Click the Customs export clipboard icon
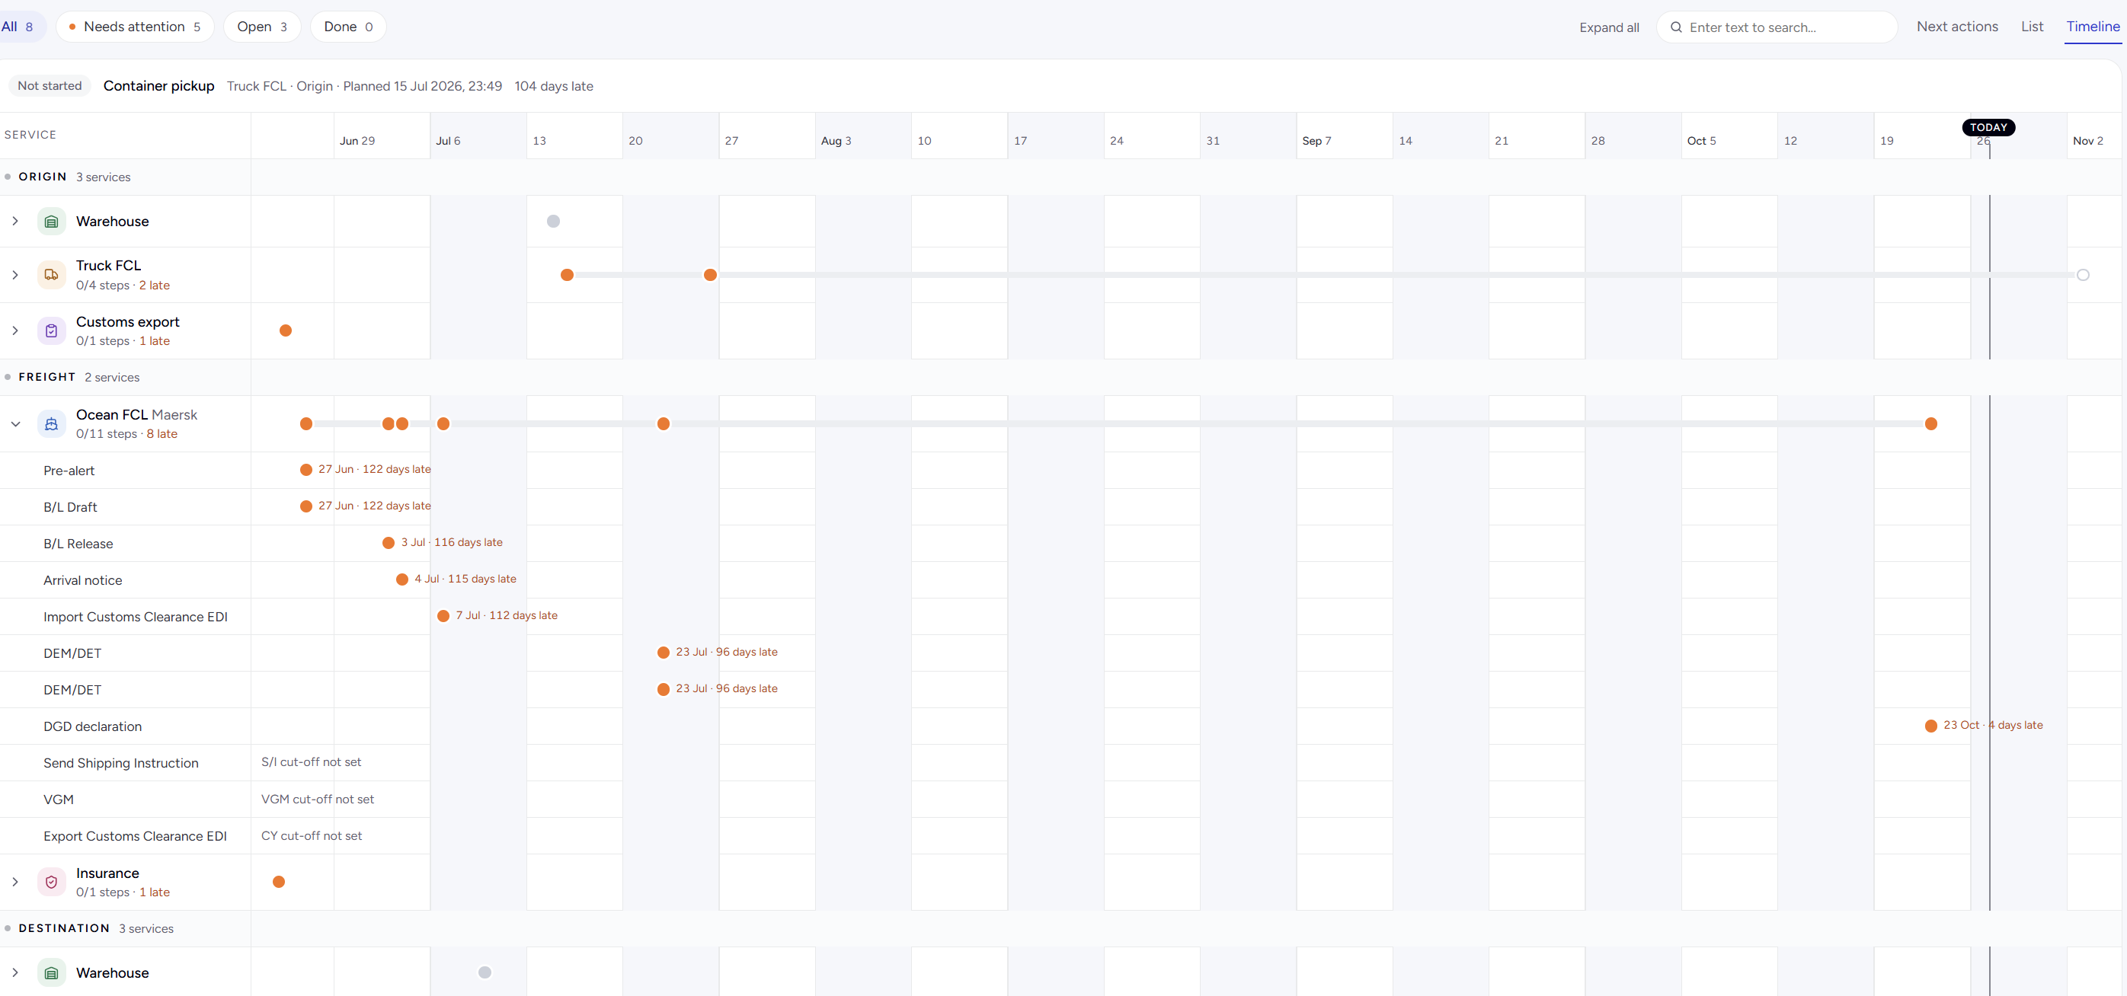Image resolution: width=2127 pixels, height=996 pixels. 51,331
